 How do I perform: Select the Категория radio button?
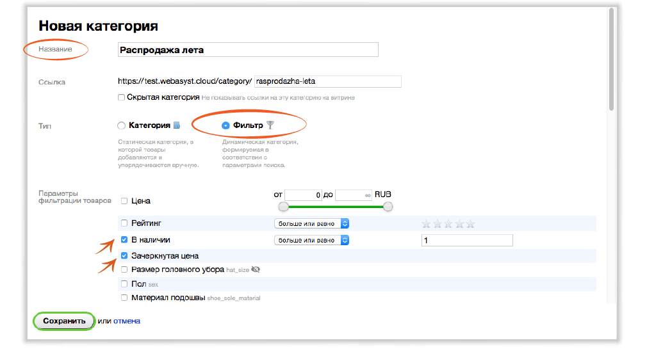(122, 126)
